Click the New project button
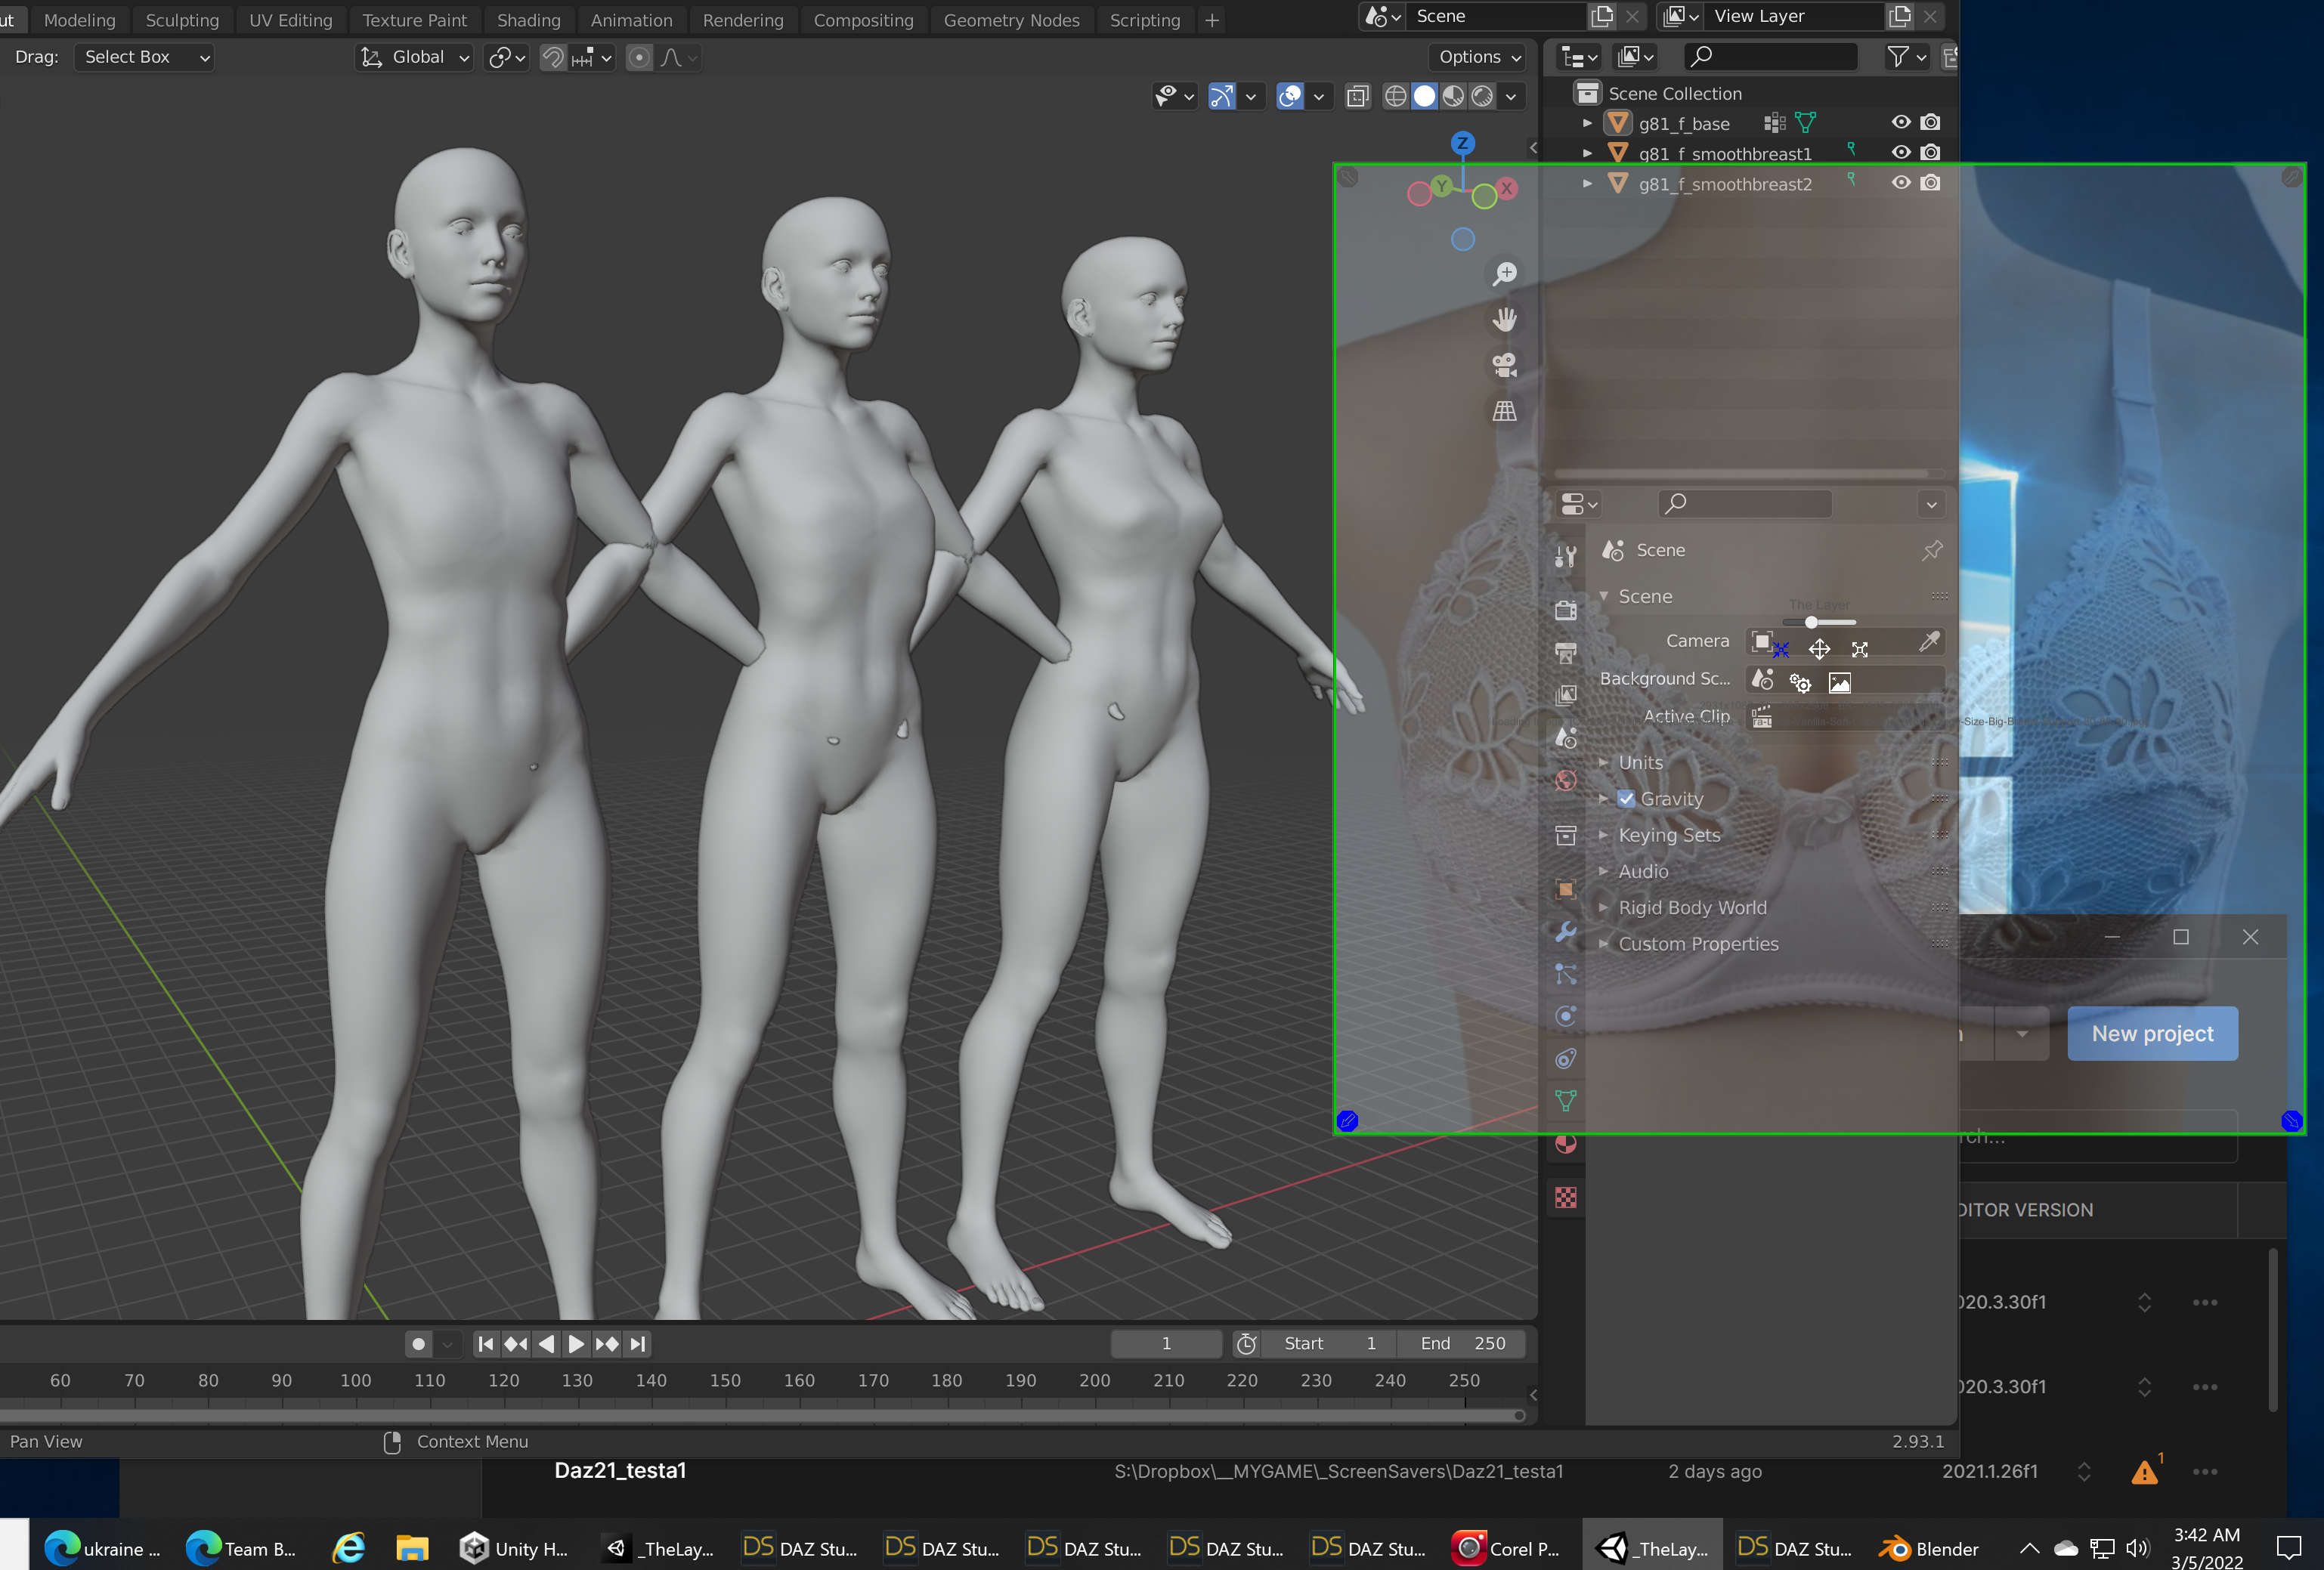Viewport: 2324px width, 1570px height. click(2152, 1034)
